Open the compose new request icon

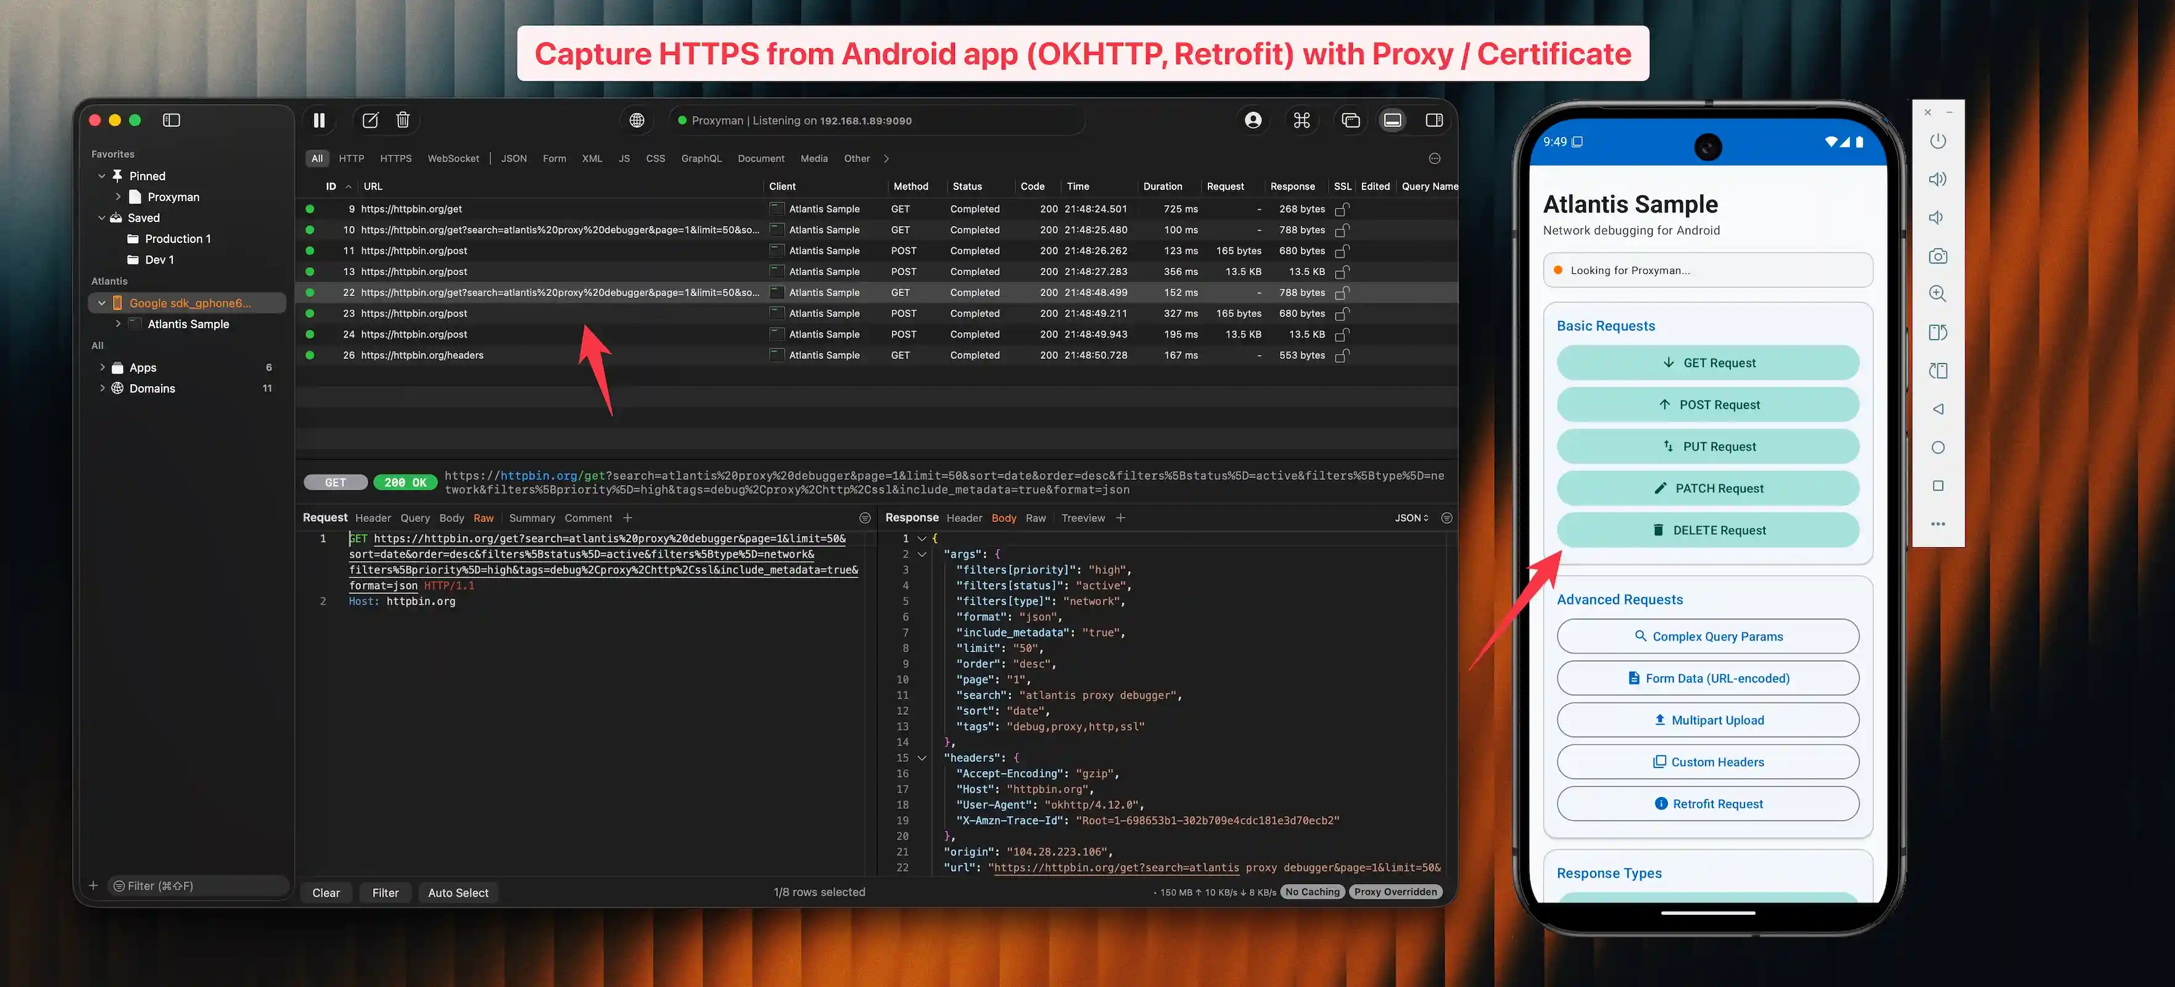coord(370,120)
